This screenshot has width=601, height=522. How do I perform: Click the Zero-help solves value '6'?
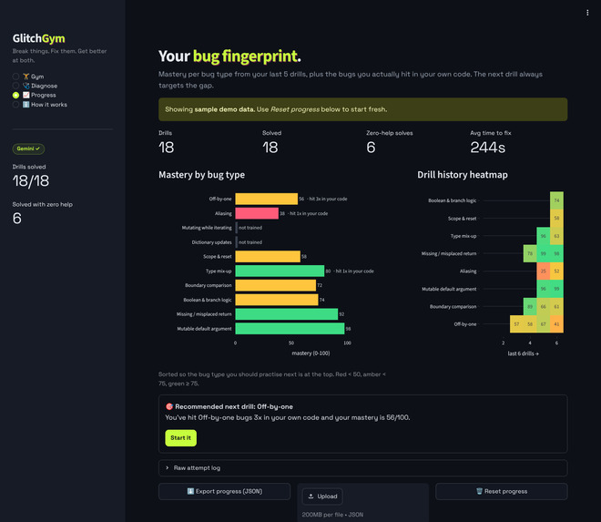pyautogui.click(x=371, y=148)
